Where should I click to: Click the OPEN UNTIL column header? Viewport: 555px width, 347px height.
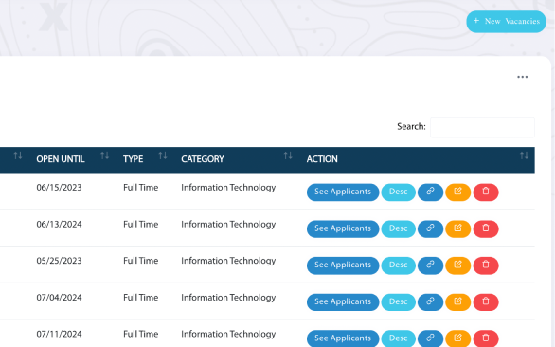[61, 159]
